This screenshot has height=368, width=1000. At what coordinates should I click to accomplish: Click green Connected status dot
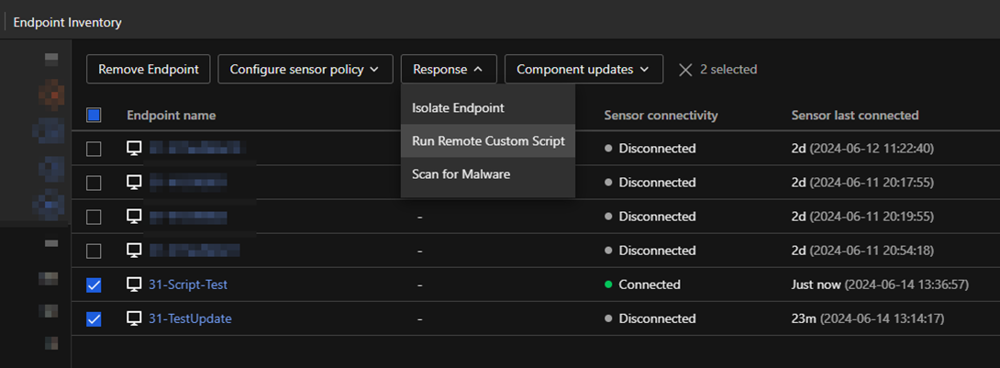point(607,284)
